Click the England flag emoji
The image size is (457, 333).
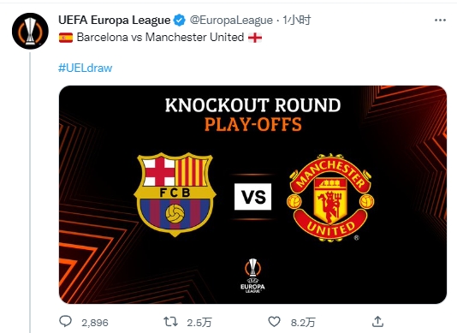click(x=255, y=38)
